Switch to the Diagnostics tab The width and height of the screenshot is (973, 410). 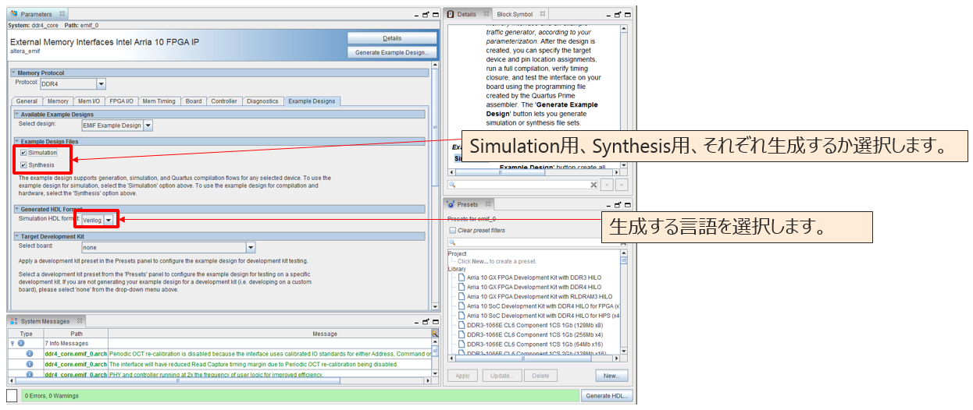[262, 101]
